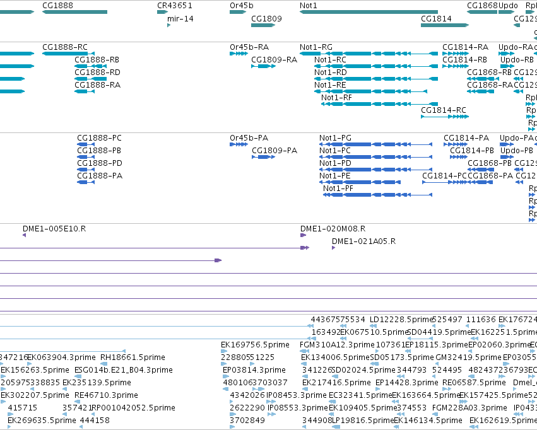Click the RE46710.3prime EST label

coord(106,395)
